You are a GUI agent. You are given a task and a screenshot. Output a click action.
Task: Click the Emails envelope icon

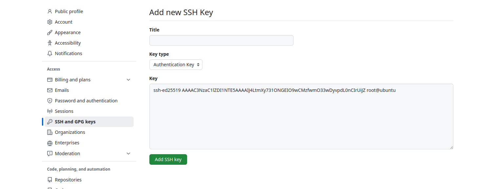[x=50, y=90]
